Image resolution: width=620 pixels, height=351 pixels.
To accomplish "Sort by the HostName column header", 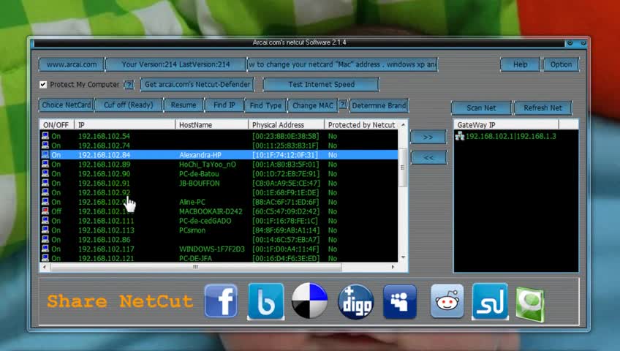I will [211, 125].
